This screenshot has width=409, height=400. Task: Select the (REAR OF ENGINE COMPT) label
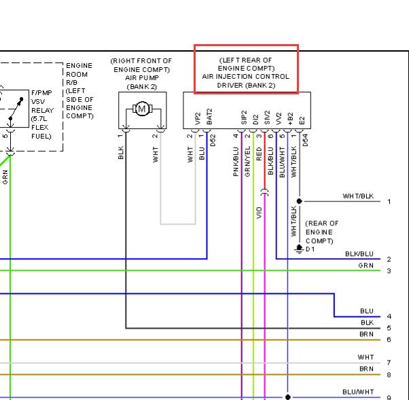[x=321, y=232]
